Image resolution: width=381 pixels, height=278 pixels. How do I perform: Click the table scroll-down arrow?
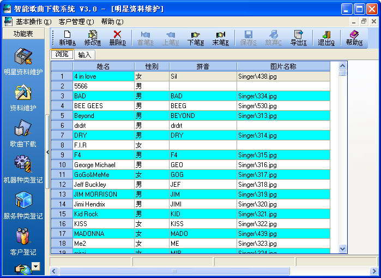tap(343, 249)
